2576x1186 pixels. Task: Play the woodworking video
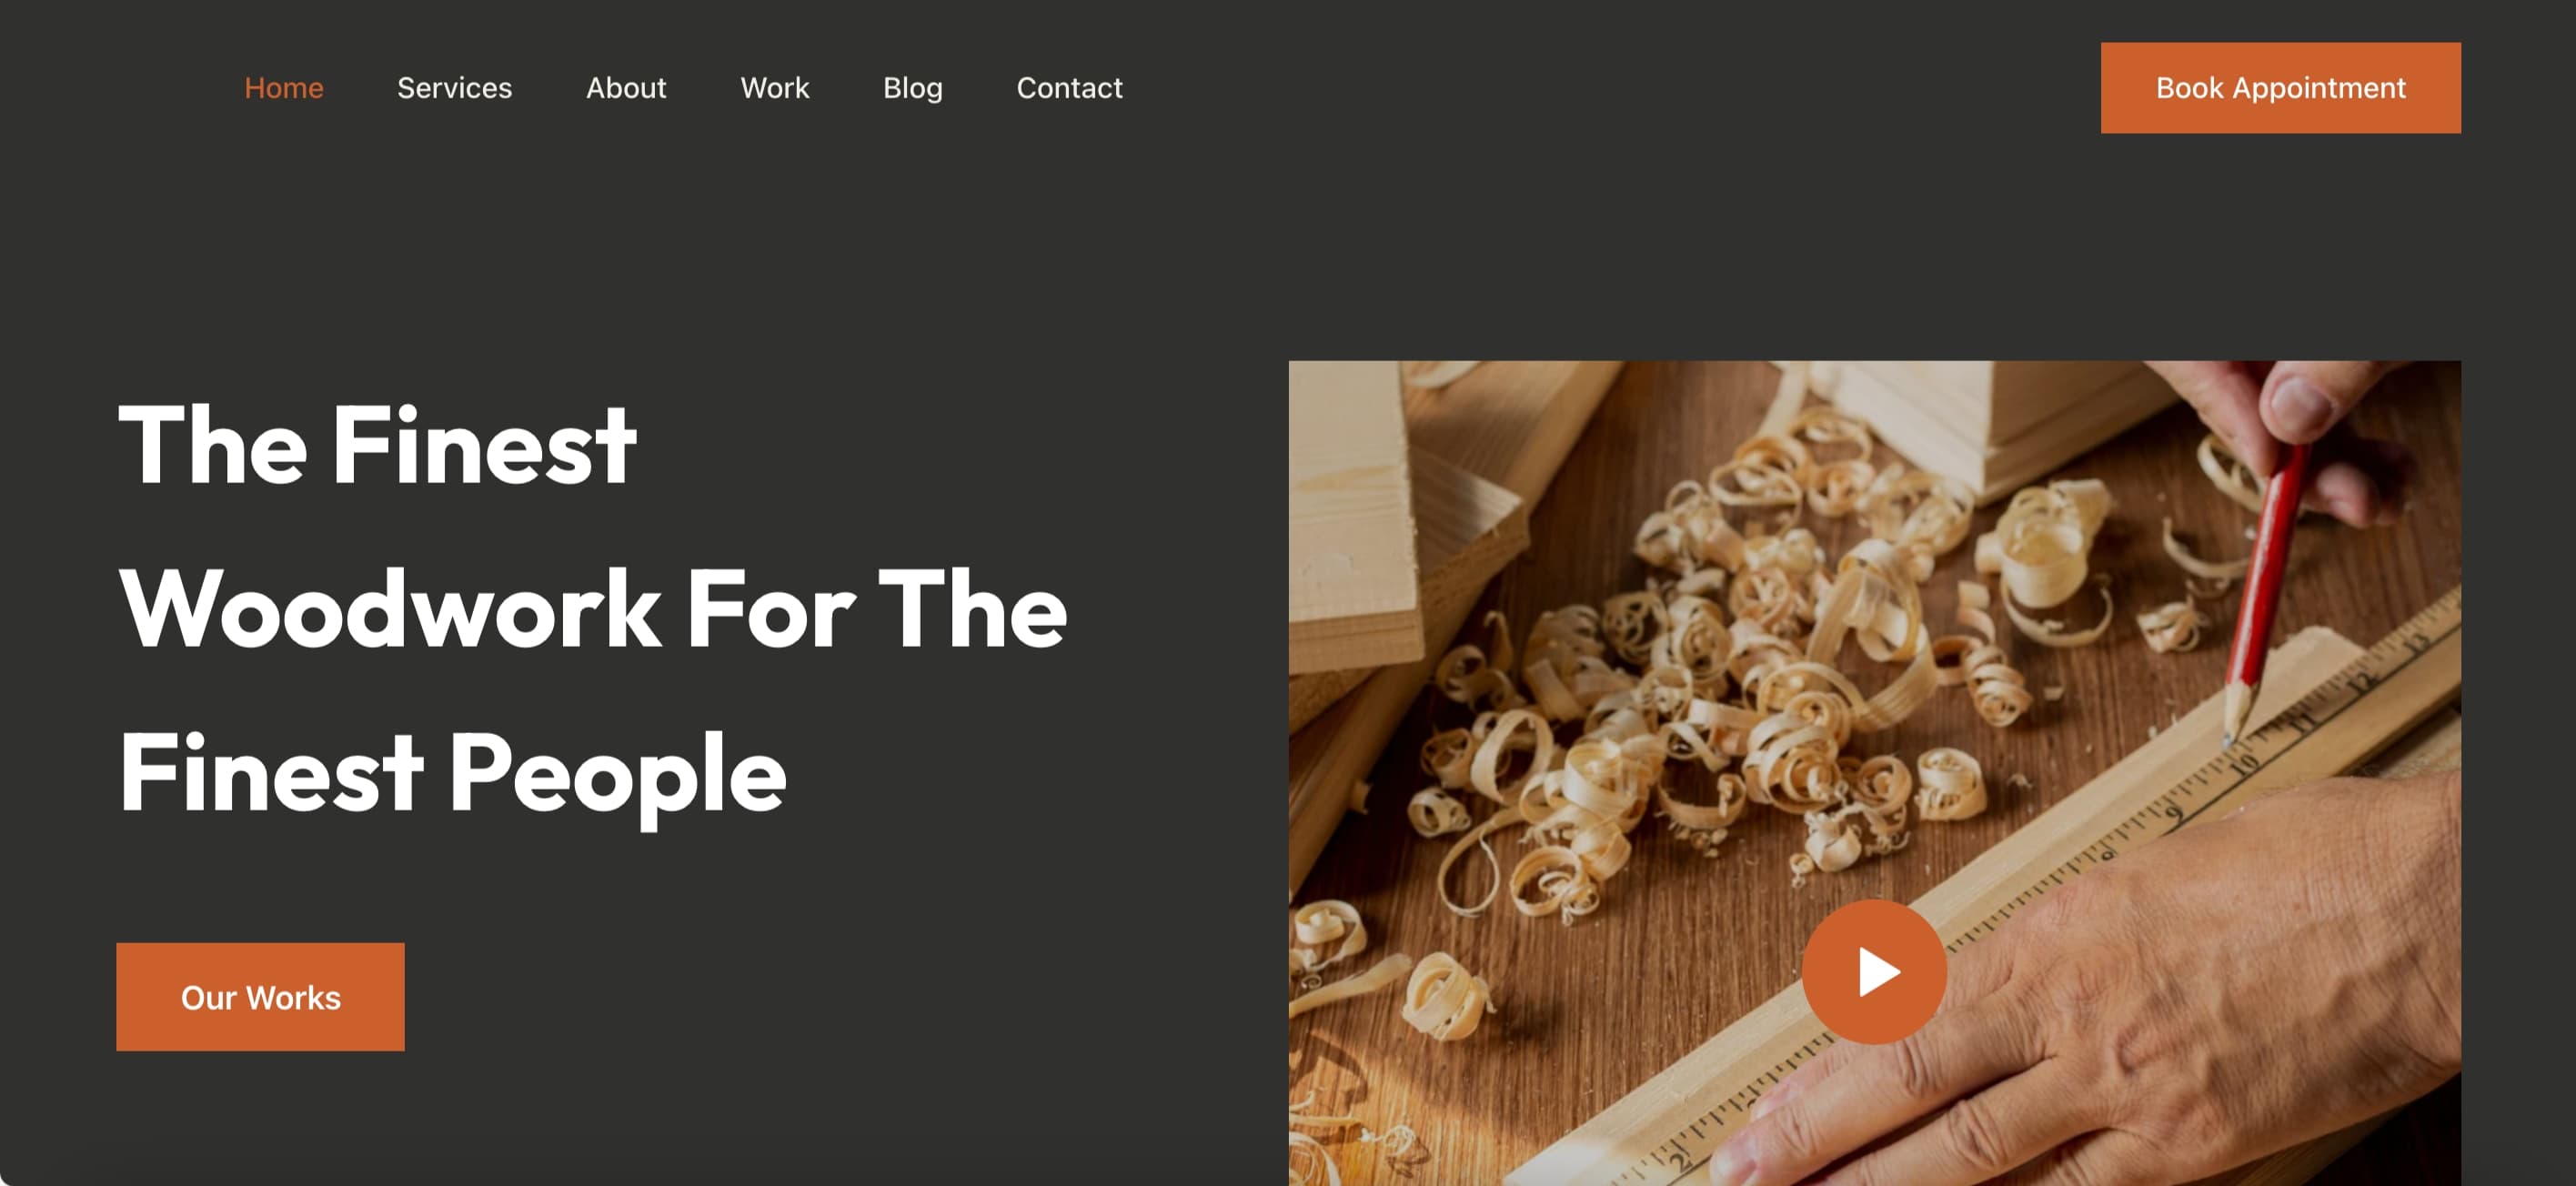coord(1874,971)
